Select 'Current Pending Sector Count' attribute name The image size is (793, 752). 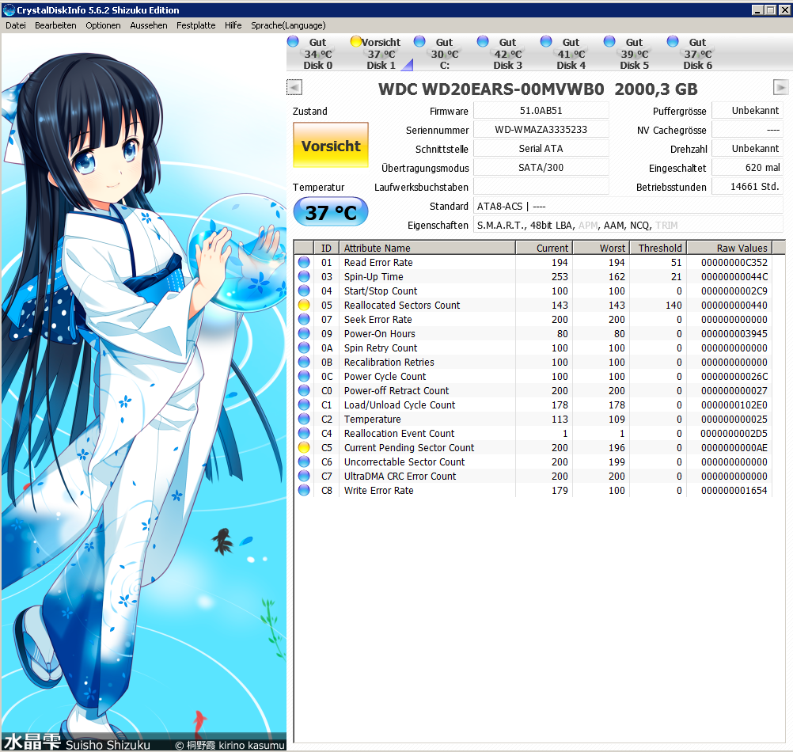tap(409, 447)
